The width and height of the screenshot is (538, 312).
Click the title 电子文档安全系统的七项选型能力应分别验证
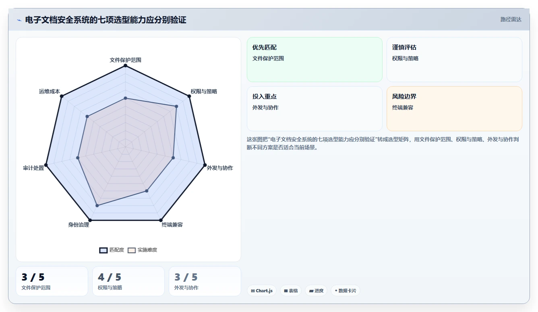pos(106,20)
